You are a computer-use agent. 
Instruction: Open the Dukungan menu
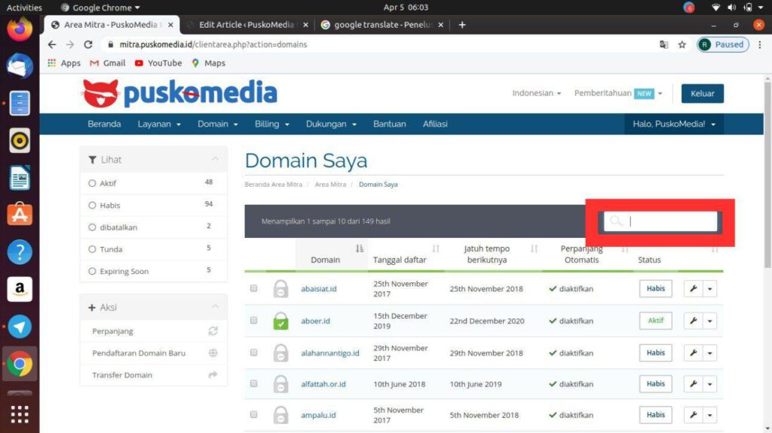(331, 124)
